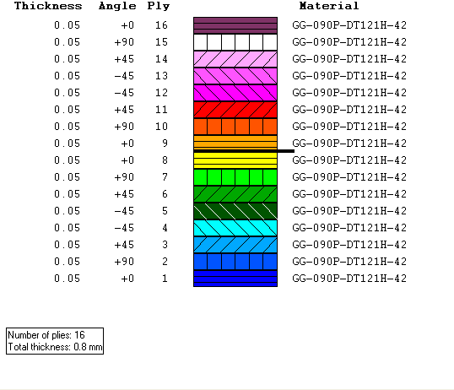Viewport: 454px width, 390px height.
Task: Click the Material column header
Action: point(329,6)
